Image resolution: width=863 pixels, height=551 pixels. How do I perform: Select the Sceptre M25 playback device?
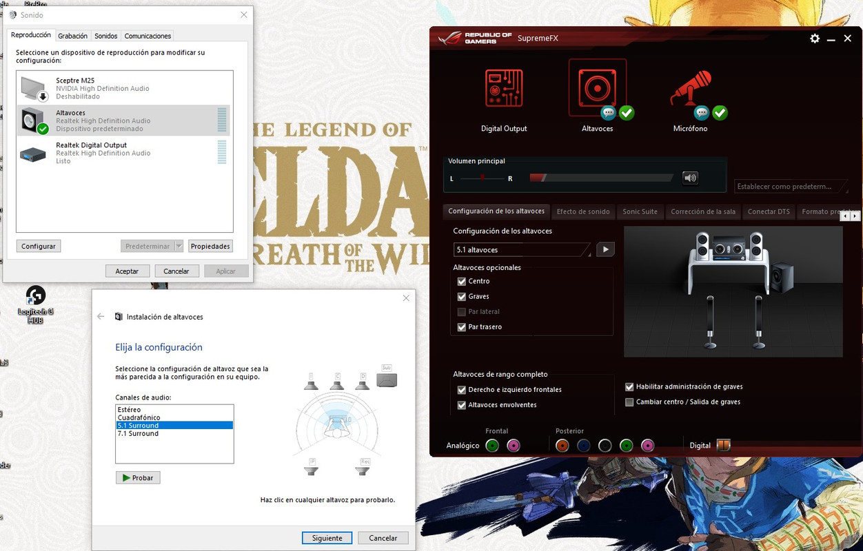click(125, 88)
